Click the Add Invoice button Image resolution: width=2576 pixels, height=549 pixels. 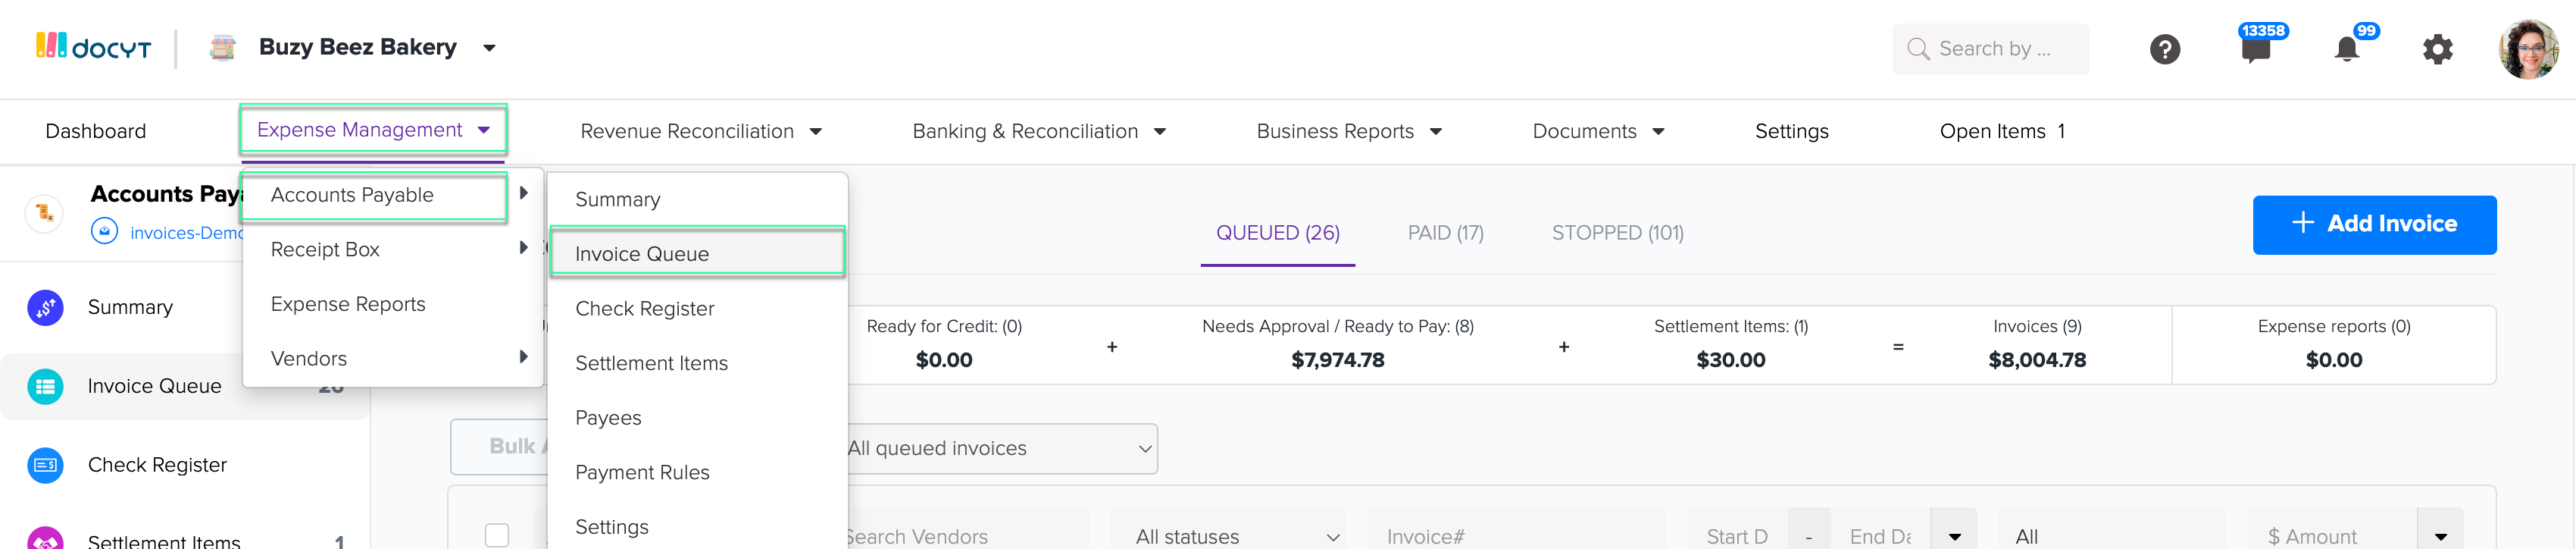(x=2374, y=225)
